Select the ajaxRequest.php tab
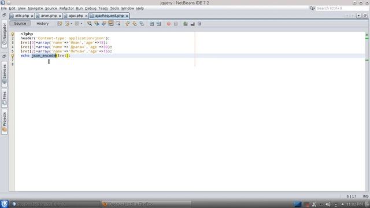The height and width of the screenshot is (208, 370). click(109, 16)
